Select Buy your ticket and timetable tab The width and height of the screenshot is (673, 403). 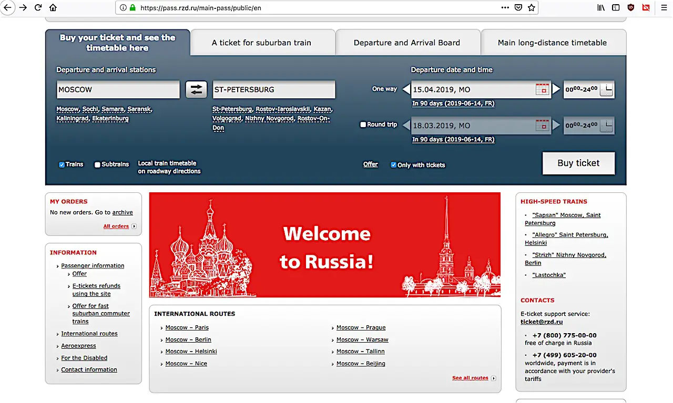click(117, 43)
